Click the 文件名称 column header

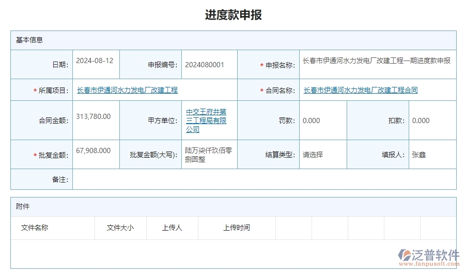[x=35, y=228]
